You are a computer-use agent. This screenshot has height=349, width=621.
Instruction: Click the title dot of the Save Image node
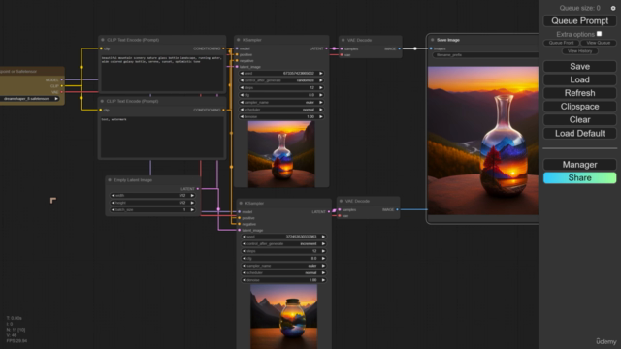432,40
